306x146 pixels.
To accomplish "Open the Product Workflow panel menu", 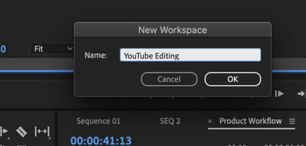I will pyautogui.click(x=292, y=122).
